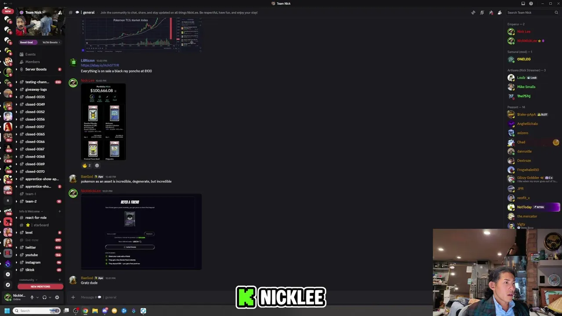This screenshot has width=562, height=316.
Task: Open the level channel
Action: pos(40,233)
